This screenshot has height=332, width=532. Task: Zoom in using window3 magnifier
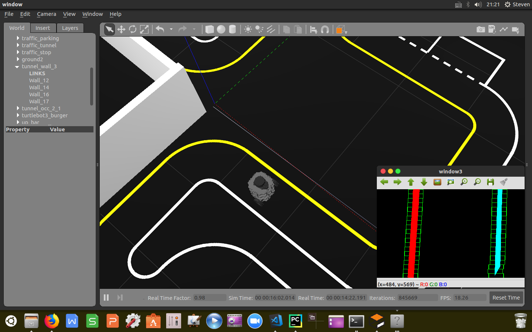tap(464, 182)
